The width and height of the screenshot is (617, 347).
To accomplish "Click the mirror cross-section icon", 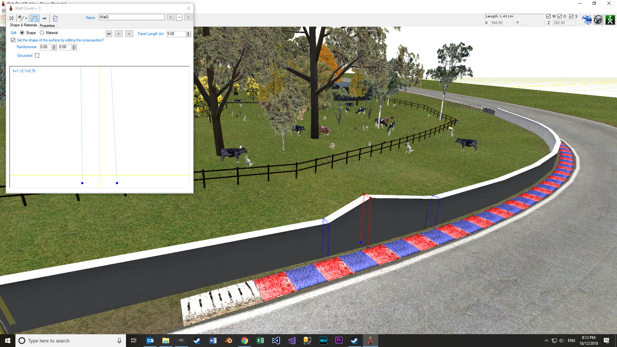I will click(x=55, y=18).
